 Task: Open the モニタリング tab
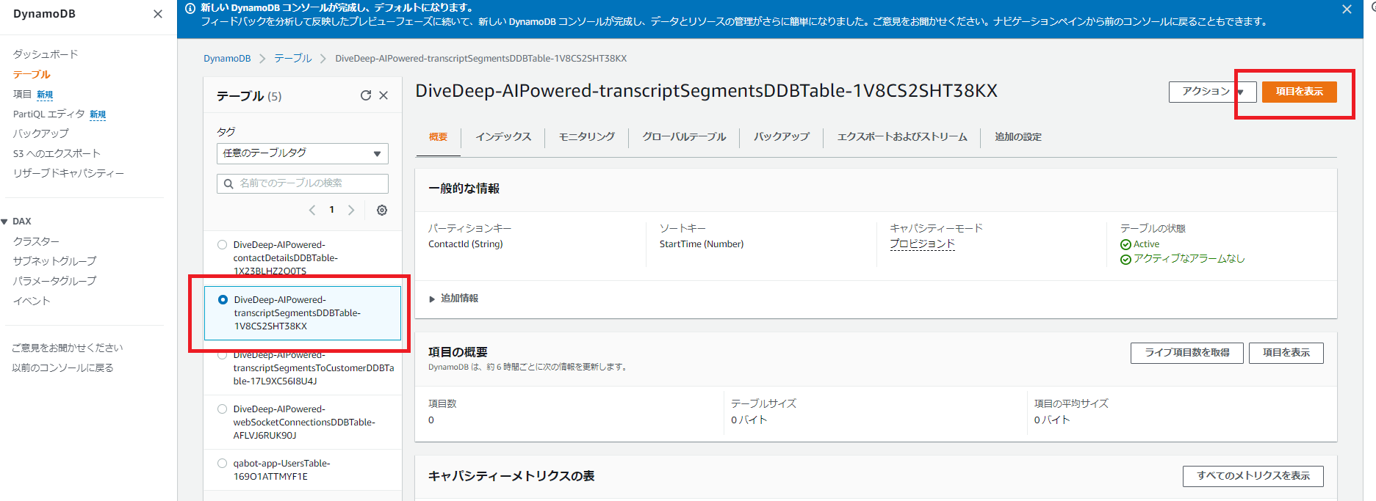(x=587, y=137)
